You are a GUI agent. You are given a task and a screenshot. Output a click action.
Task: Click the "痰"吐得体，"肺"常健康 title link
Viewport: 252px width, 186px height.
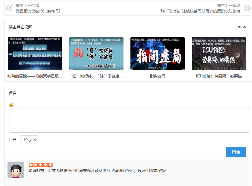96,76
